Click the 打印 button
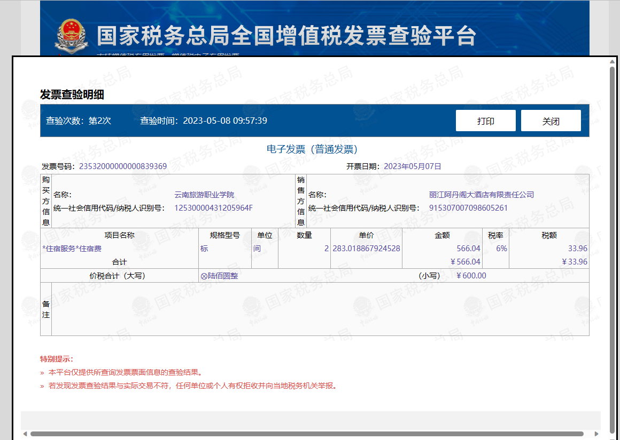Viewport: 620px width, 440px height. pos(485,121)
